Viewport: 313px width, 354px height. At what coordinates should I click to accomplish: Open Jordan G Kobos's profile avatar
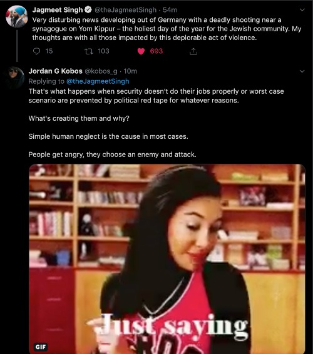pos(15,78)
